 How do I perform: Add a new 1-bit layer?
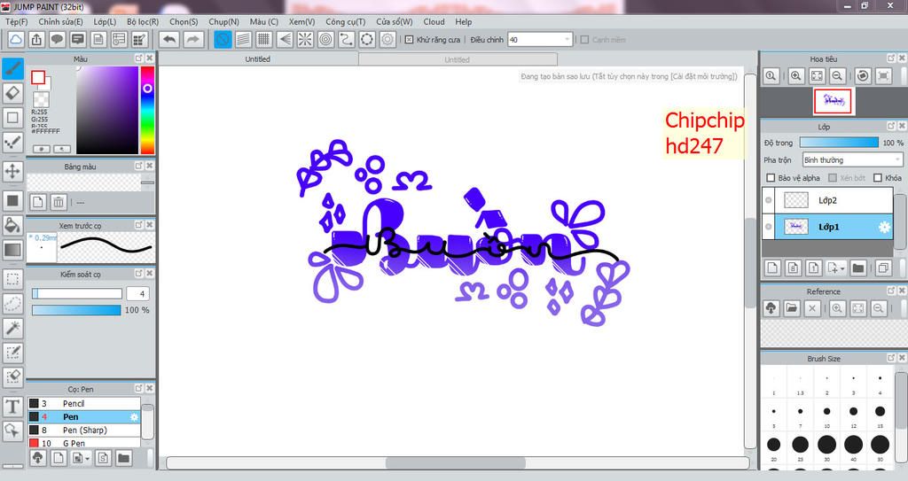click(813, 268)
